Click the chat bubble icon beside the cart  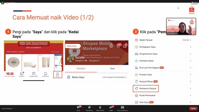pyautogui.click(x=124, y=46)
